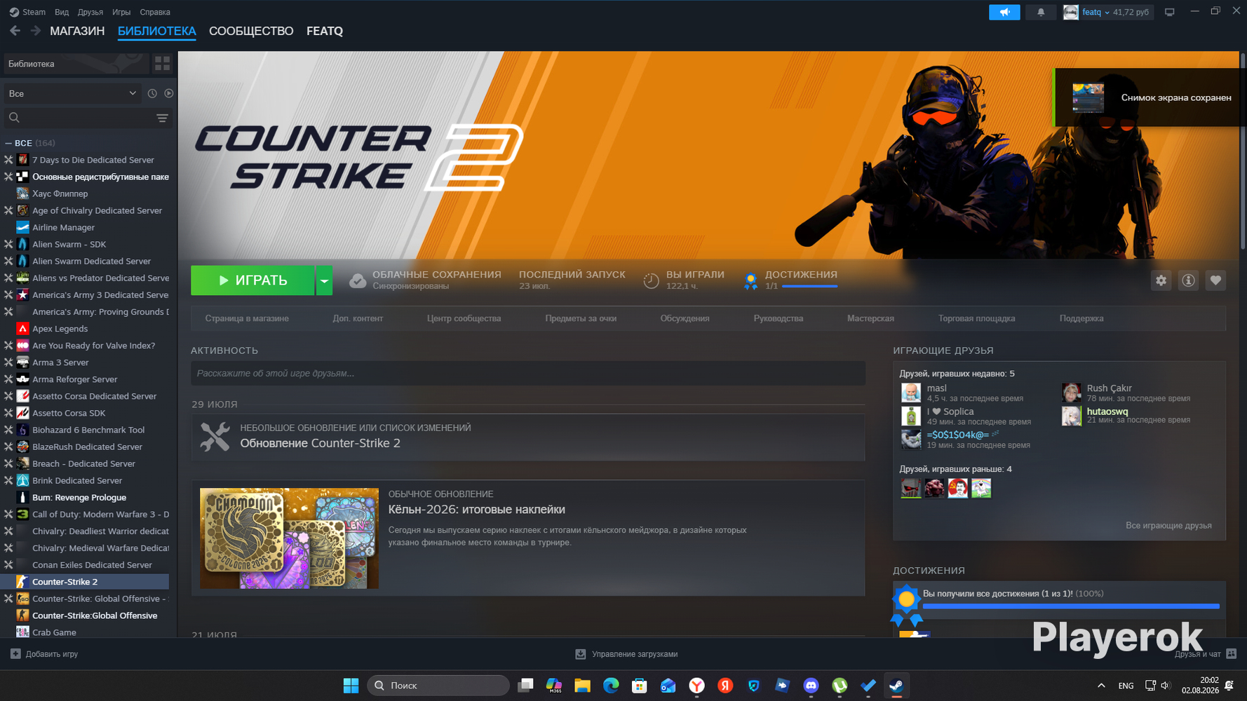
Task: Open the Steam menu
Action: [27, 12]
